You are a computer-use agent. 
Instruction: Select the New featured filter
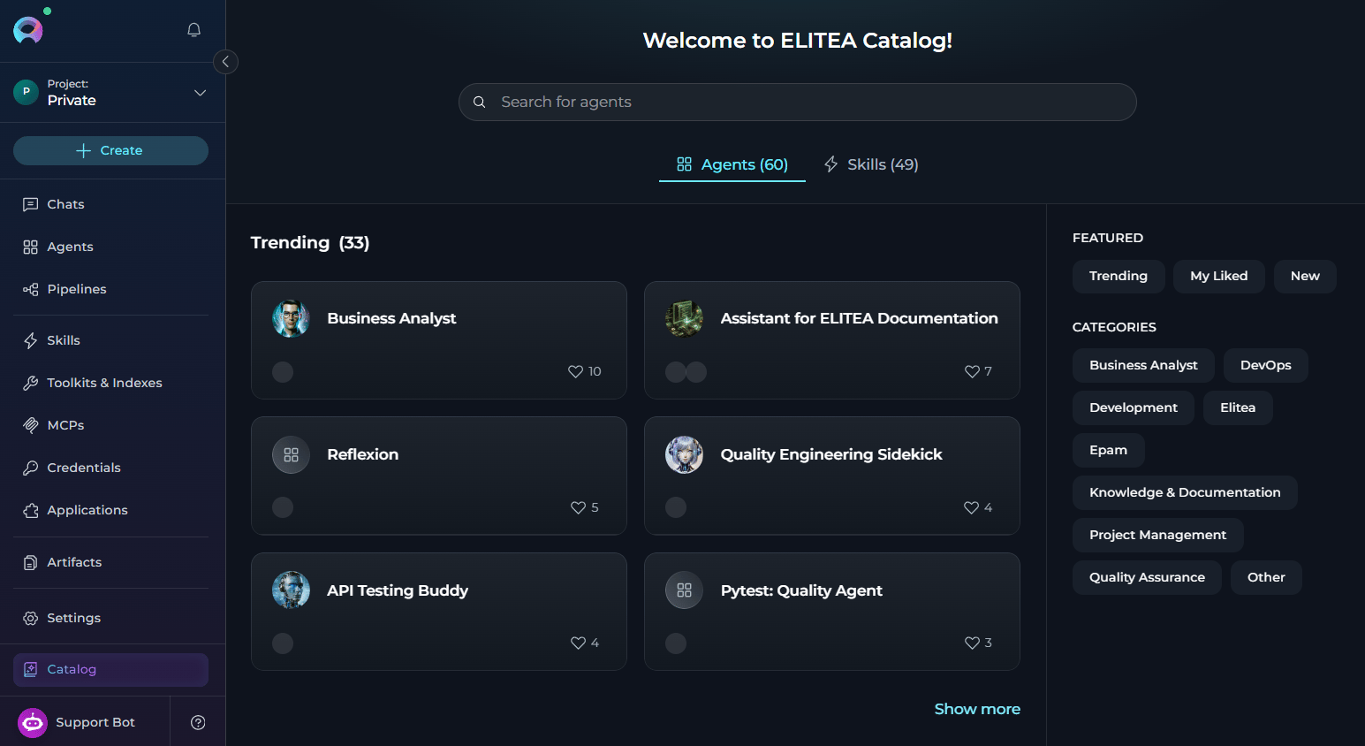pyautogui.click(x=1305, y=276)
